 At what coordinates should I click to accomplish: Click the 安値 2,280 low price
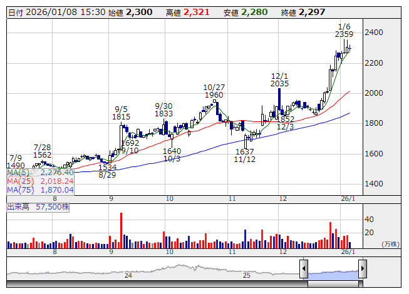pos(246,13)
